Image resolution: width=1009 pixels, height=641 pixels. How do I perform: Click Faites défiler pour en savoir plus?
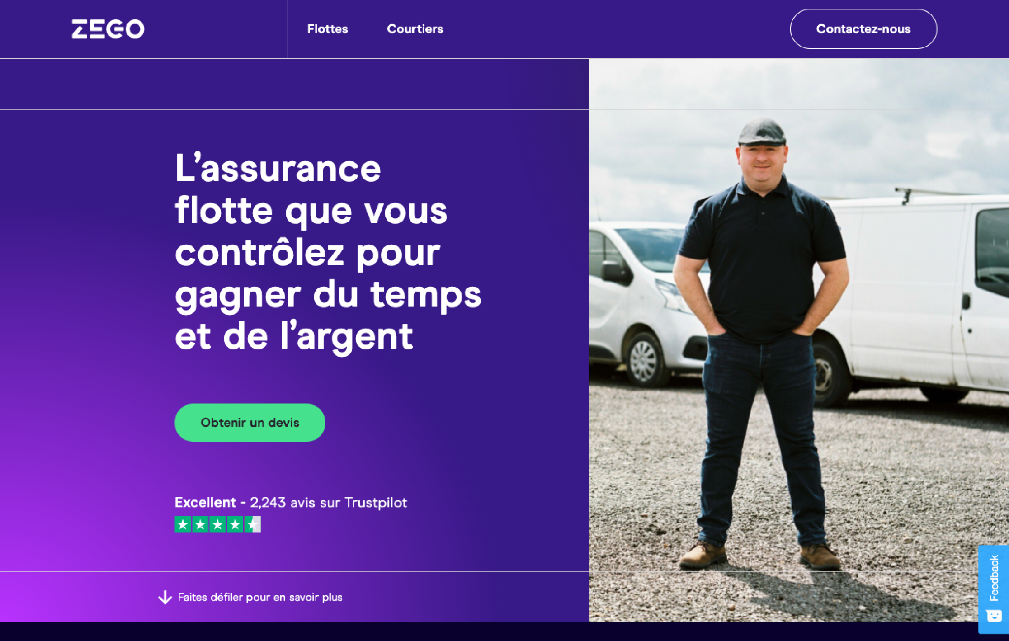tap(260, 597)
